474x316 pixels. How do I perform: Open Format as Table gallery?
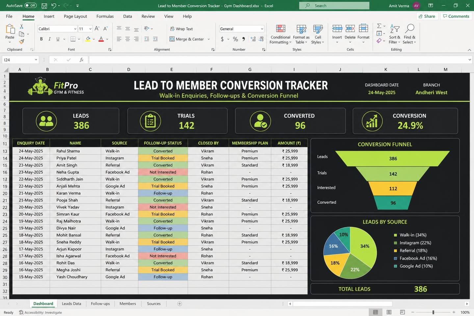coord(301,34)
